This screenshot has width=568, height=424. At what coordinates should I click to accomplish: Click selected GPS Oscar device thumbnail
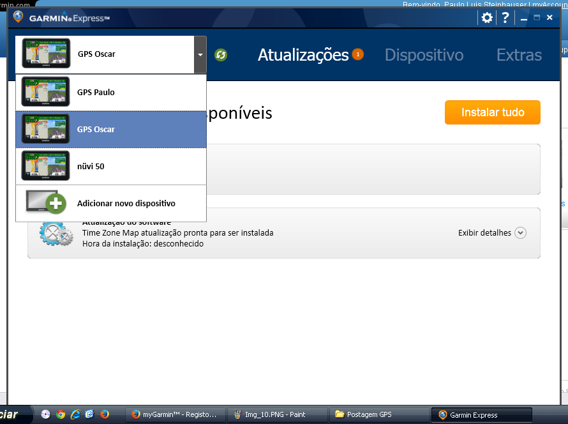click(x=46, y=128)
